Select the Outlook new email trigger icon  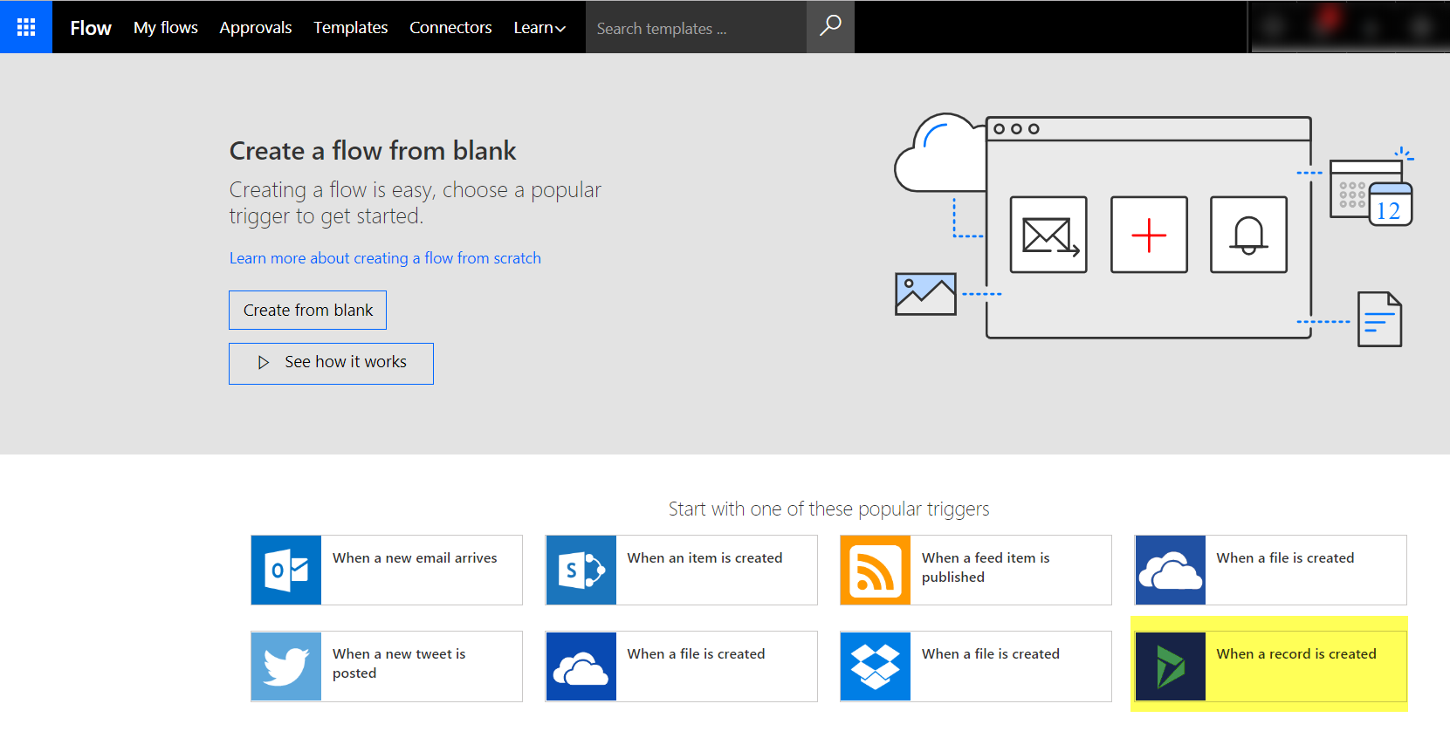pos(286,571)
